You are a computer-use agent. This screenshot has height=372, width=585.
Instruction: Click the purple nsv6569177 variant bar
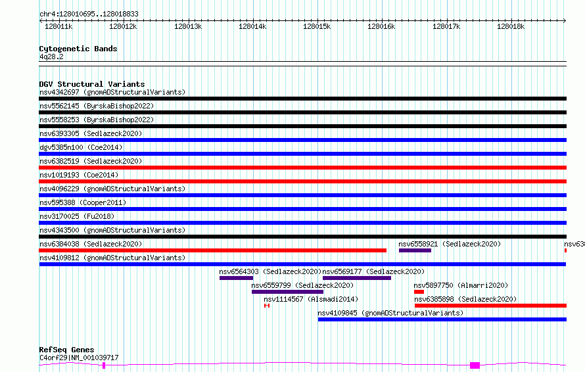[x=357, y=278]
